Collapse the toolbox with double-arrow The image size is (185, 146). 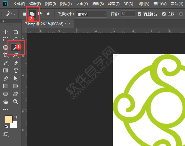tap(2, 21)
